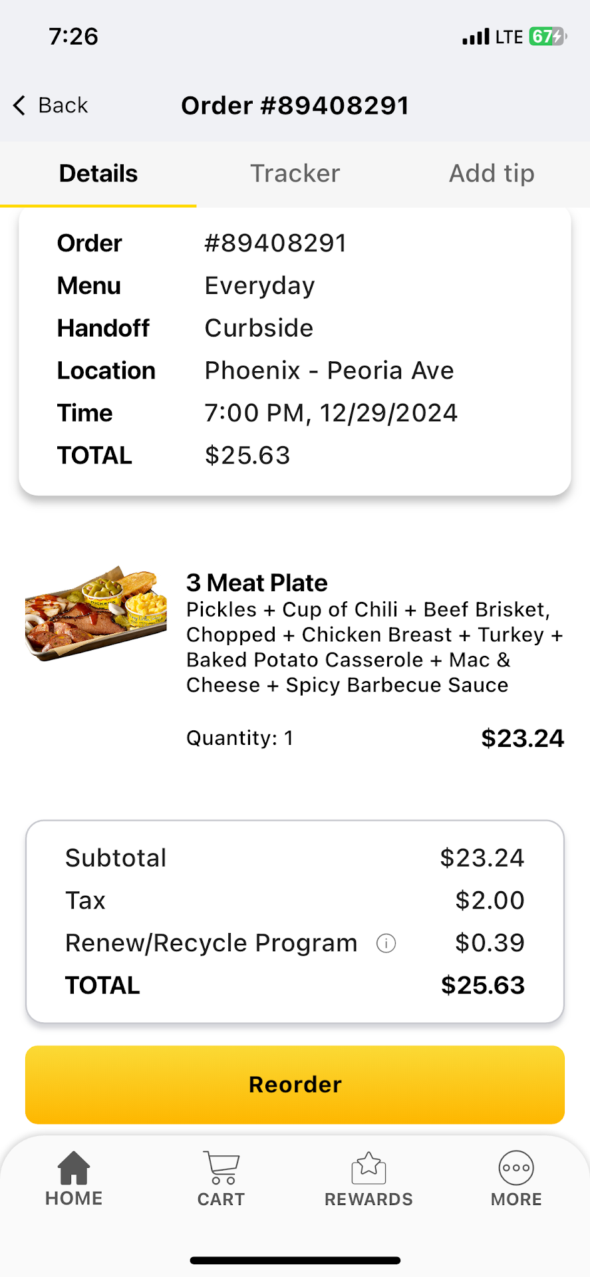Image resolution: width=590 pixels, height=1277 pixels.
Task: Open the Rewards star icon
Action: (x=369, y=1169)
